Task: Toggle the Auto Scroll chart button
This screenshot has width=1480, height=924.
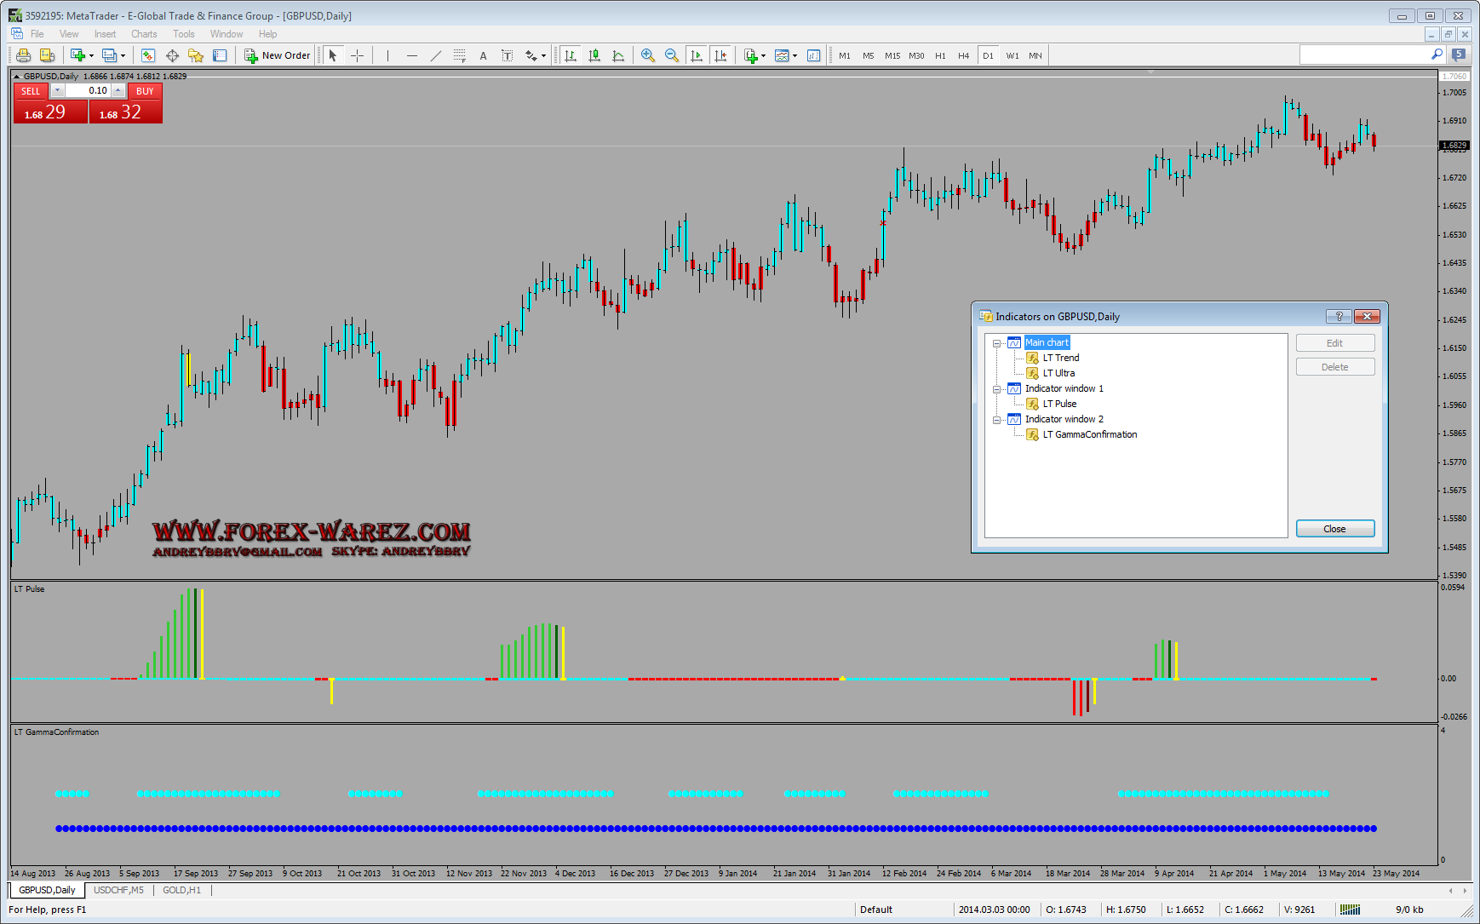Action: click(x=697, y=56)
